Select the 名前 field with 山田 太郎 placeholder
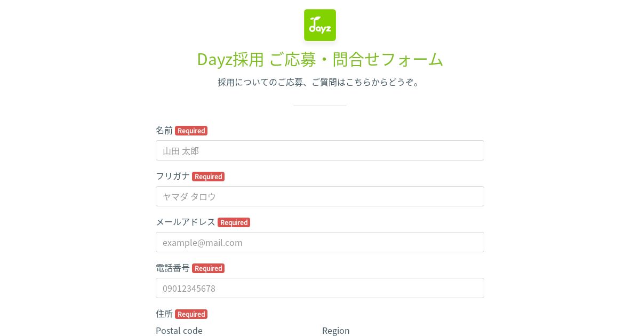 [320, 150]
